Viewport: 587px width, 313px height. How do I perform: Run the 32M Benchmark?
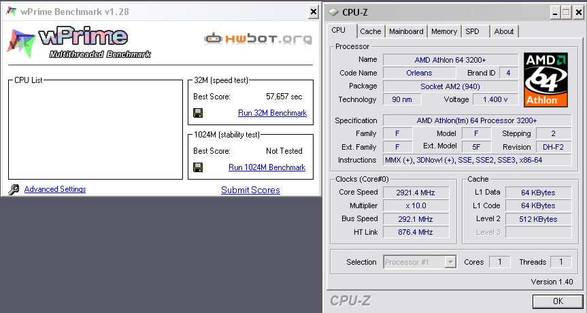pyautogui.click(x=272, y=113)
